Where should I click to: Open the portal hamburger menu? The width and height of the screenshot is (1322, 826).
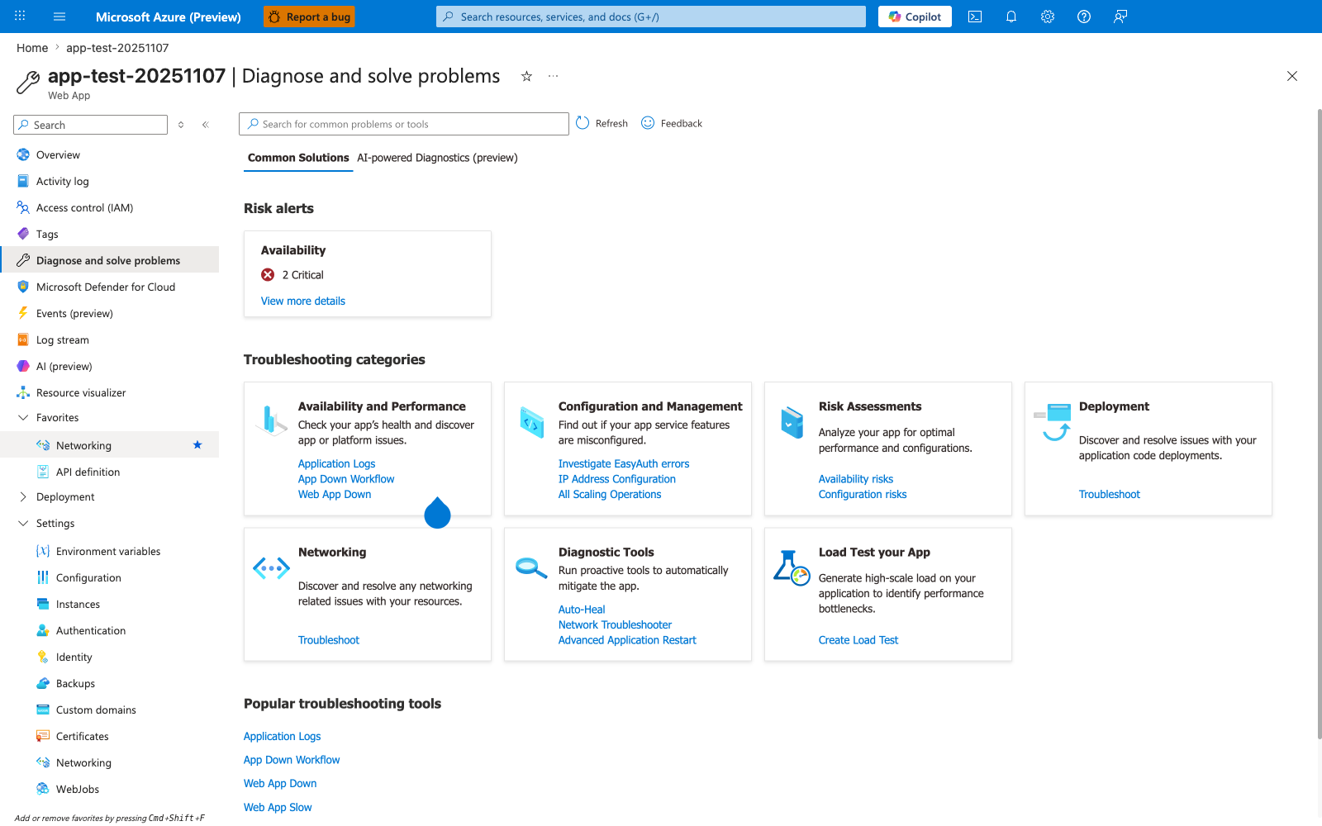(59, 17)
